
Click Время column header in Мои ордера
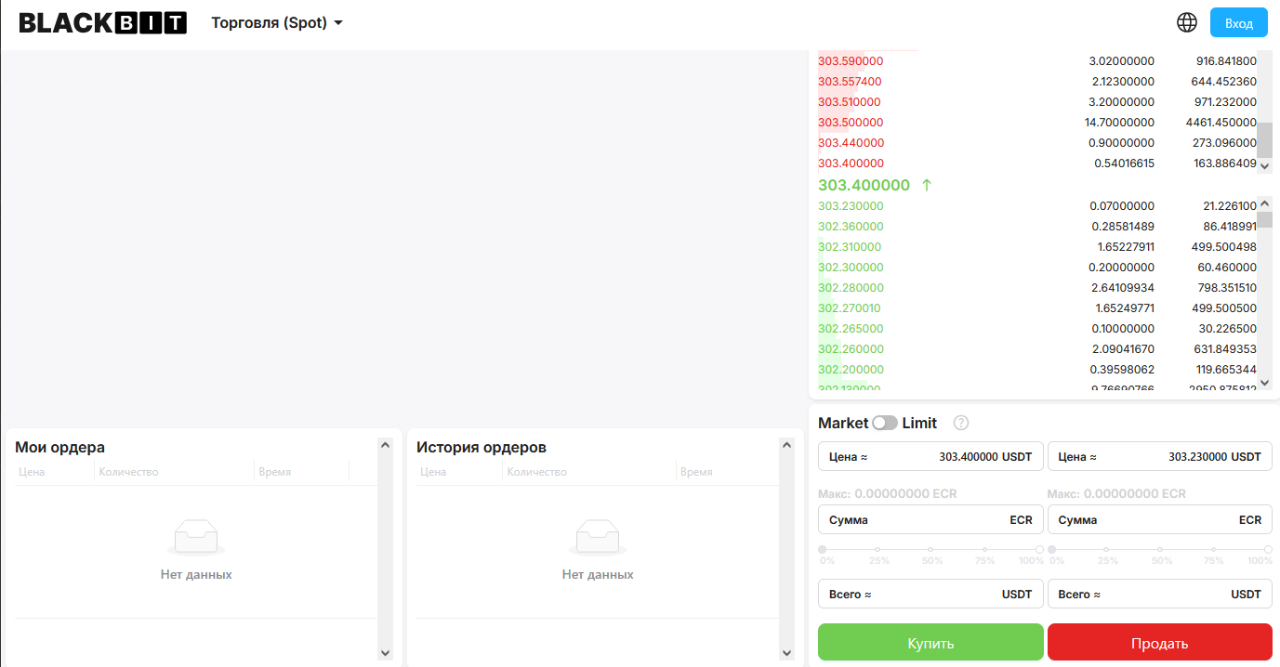(x=275, y=472)
